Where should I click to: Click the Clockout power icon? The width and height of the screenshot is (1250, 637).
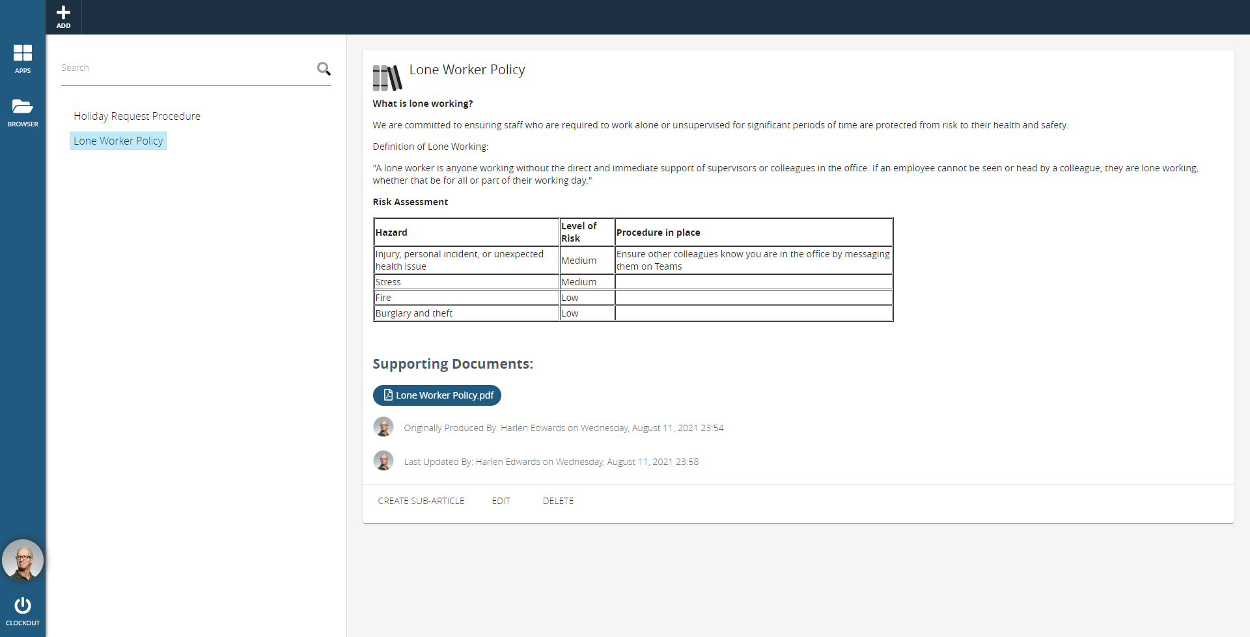point(23,606)
